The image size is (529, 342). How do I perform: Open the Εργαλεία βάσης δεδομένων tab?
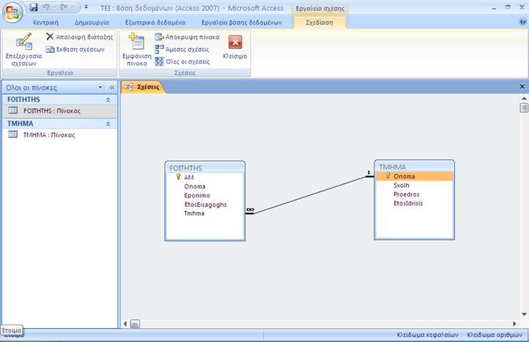(242, 23)
